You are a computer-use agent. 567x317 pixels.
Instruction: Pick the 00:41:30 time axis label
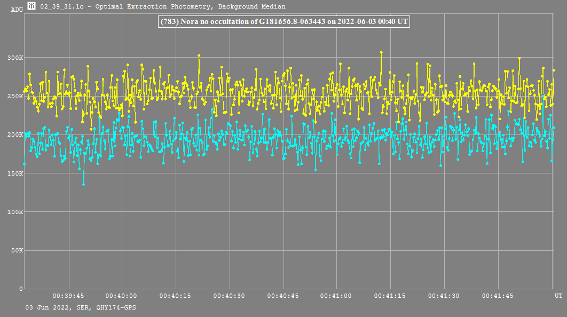444,296
